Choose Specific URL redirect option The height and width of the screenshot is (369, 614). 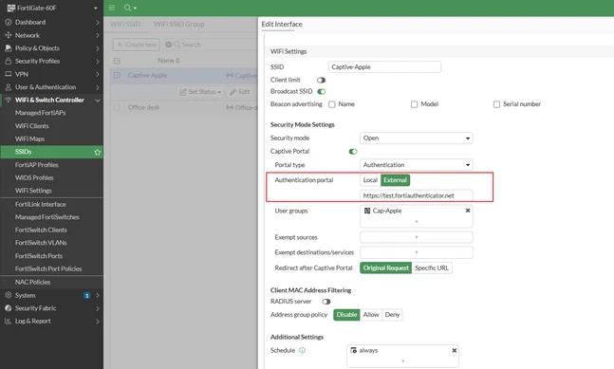pyautogui.click(x=432, y=268)
